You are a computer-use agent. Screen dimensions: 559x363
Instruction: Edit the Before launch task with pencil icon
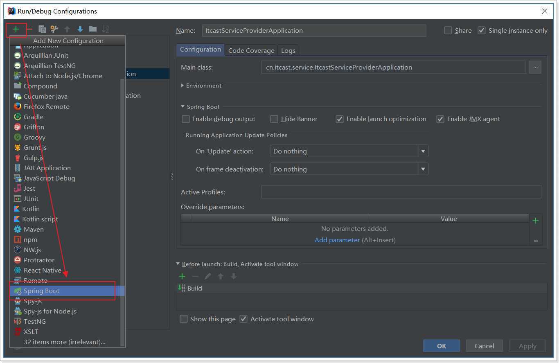[208, 276]
